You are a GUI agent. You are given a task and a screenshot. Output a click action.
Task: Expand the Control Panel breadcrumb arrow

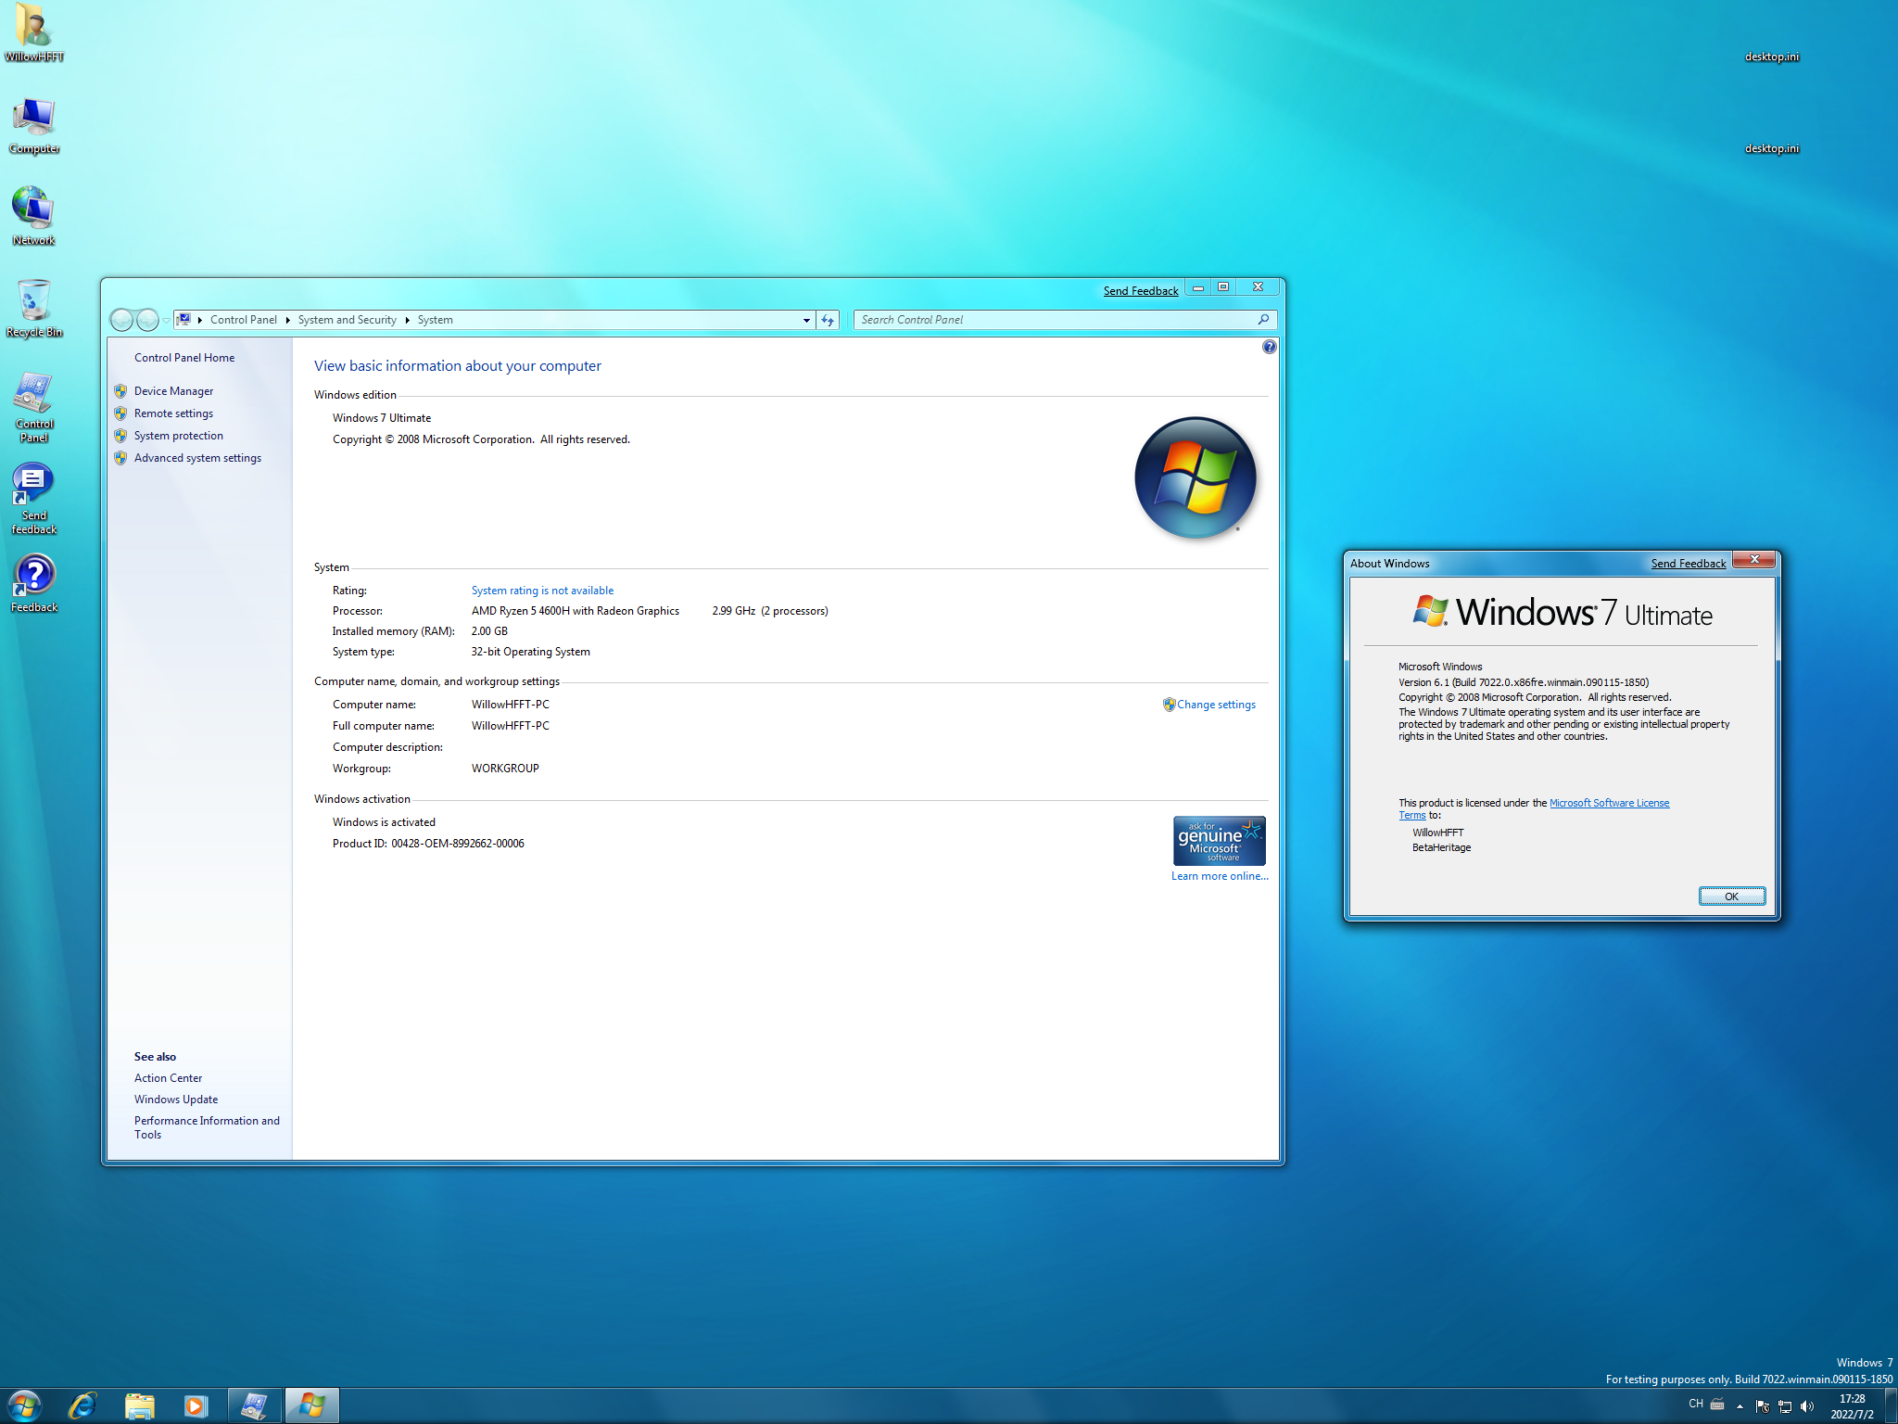pyautogui.click(x=288, y=320)
